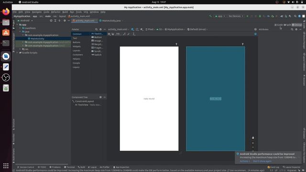
Task: Open Search Everywhere magnifier in main toolbar
Action: click(x=295, y=16)
